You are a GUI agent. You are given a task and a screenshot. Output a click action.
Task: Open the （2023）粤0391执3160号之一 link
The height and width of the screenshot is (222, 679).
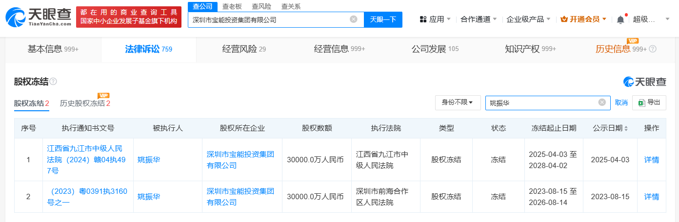(x=88, y=197)
